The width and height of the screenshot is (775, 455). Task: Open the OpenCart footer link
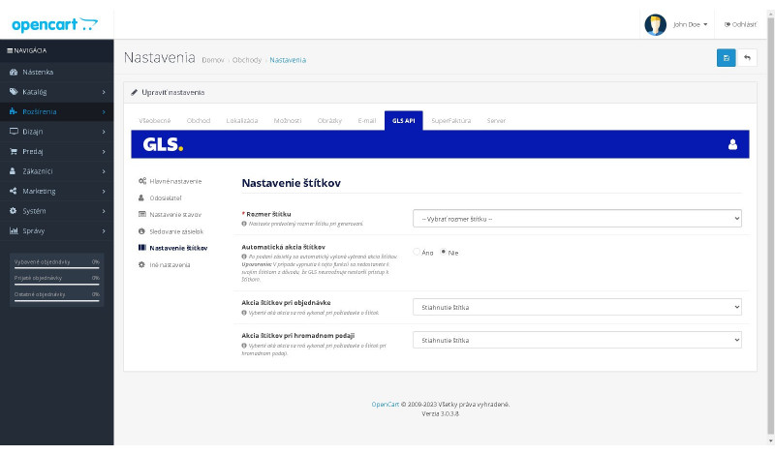click(385, 404)
